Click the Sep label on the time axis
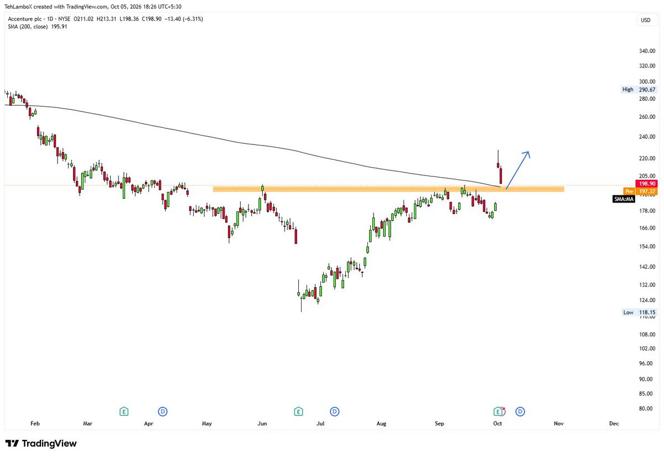The height and width of the screenshot is (457, 664). (x=439, y=424)
